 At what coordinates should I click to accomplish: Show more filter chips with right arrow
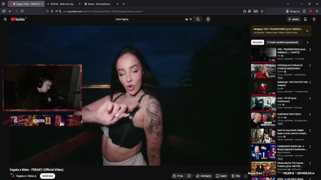click(x=307, y=42)
